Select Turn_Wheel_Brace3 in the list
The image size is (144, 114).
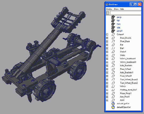coord(129,79)
